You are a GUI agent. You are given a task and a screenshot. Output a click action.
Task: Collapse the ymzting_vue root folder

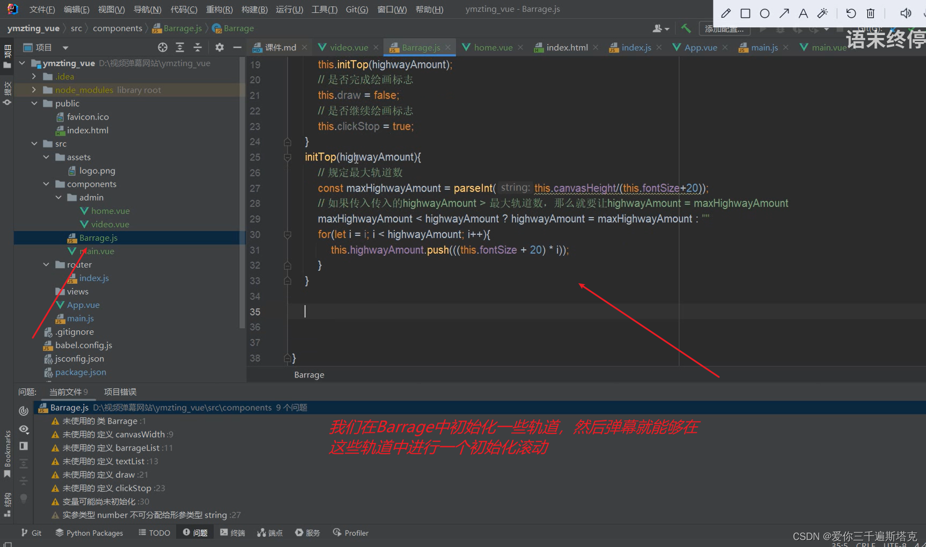click(22, 63)
